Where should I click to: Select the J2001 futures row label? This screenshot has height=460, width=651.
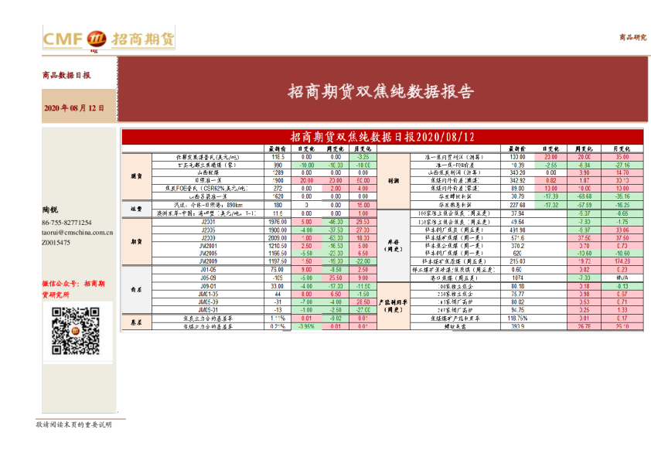(208, 220)
